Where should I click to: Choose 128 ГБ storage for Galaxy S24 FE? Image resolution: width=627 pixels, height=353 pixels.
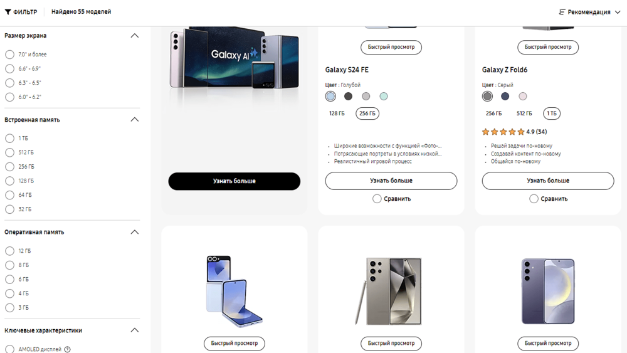pos(337,113)
